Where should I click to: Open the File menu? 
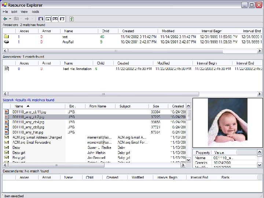pos(5,12)
